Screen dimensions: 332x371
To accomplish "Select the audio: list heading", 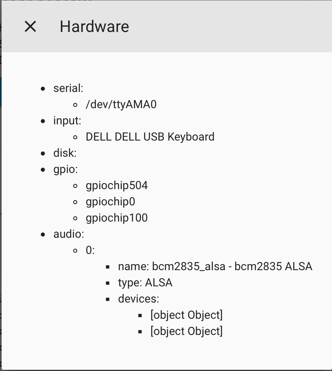I will point(68,234).
